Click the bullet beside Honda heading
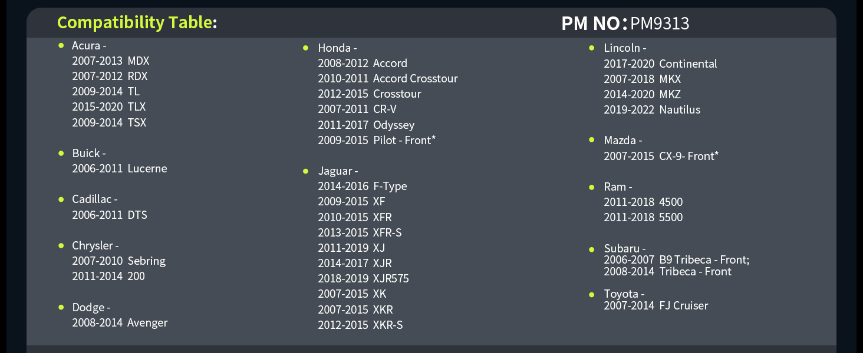Screen dimensions: 863x353 click(x=305, y=48)
